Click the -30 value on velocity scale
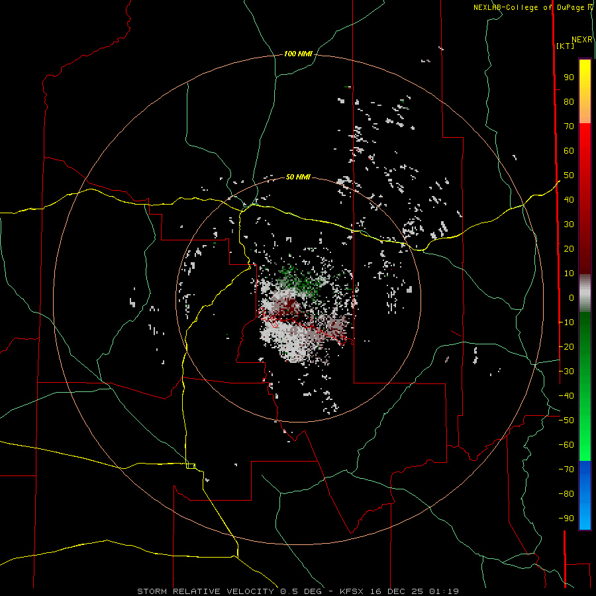596x596 pixels. 566,372
